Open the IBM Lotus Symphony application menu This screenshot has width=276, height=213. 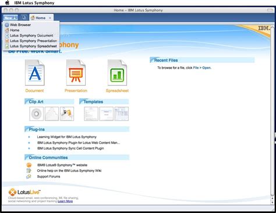pyautogui.click(x=34, y=3)
